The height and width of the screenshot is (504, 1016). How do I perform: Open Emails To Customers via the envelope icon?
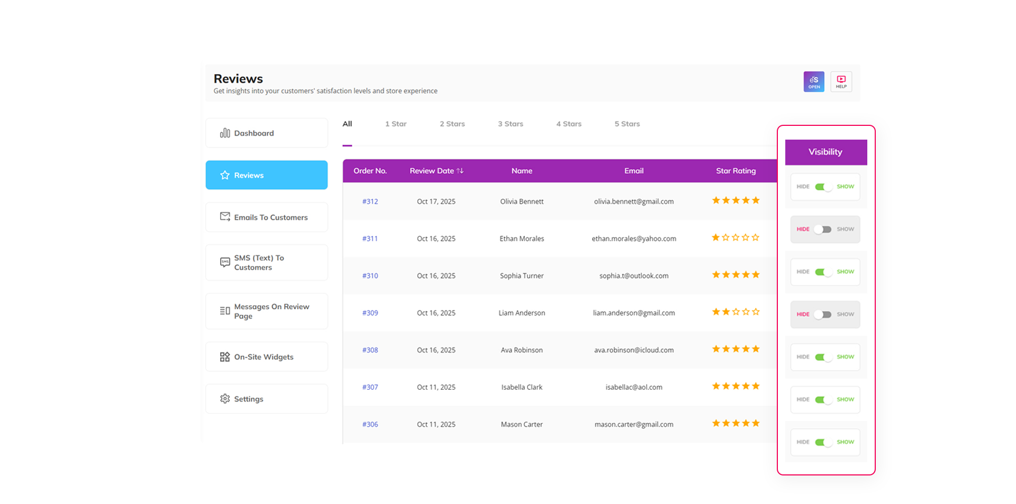(x=225, y=217)
